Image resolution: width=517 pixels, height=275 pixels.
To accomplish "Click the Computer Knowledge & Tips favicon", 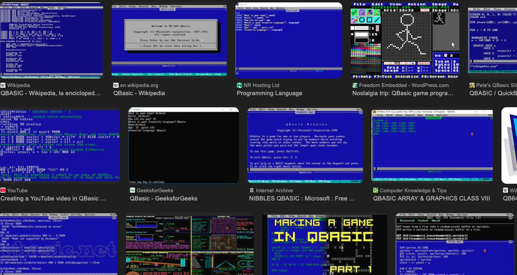I will pyautogui.click(x=376, y=191).
